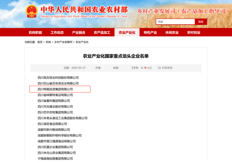232x163 pixels.
Task: Click the date 2025-05-27
Action: (x=78, y=68)
